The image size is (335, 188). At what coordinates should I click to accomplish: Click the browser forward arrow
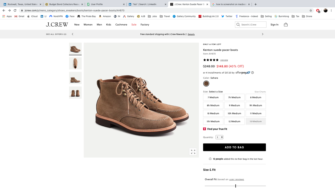pyautogui.click(x=9, y=10)
